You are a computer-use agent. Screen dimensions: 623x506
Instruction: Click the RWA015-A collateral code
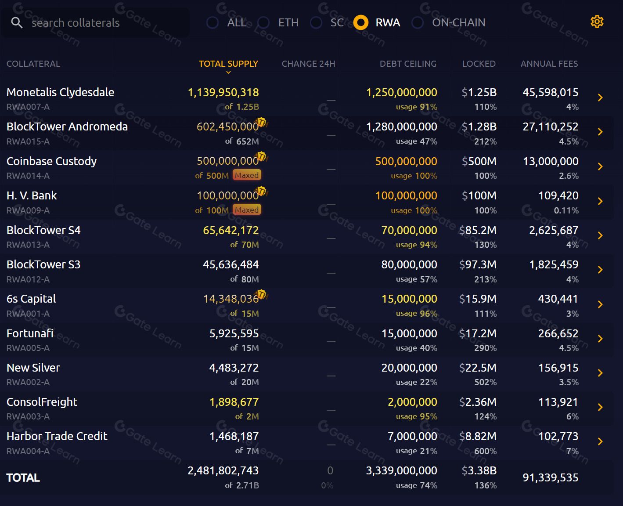pyautogui.click(x=28, y=141)
